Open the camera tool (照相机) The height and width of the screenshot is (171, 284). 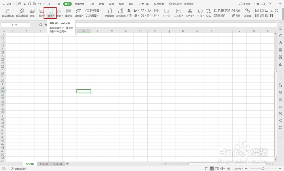pos(220,16)
